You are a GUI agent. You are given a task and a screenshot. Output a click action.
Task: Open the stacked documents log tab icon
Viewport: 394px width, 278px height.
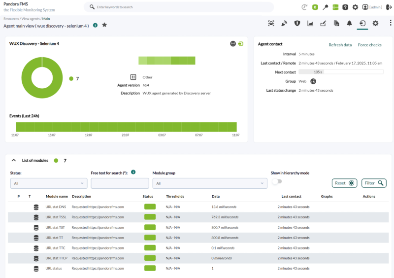(x=336, y=23)
